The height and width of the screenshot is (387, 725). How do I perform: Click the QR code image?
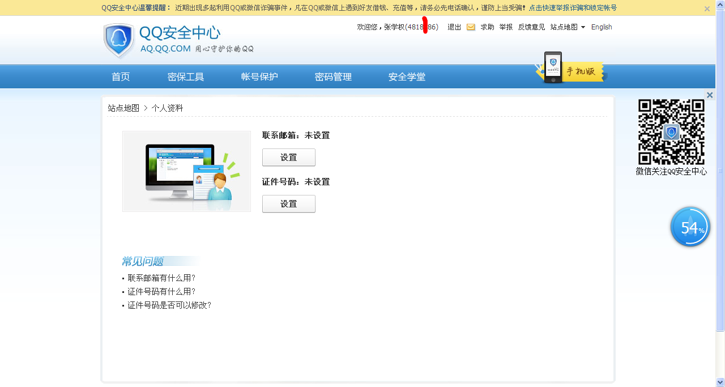click(x=671, y=132)
